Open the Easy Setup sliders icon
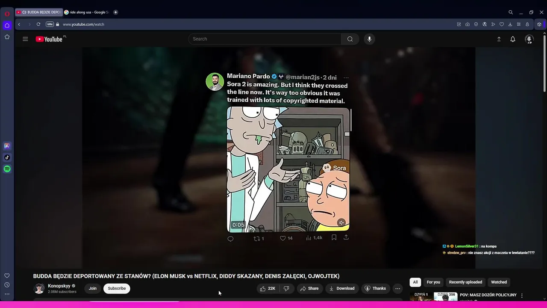Viewport: 547px width, 308px height. pyautogui.click(x=519, y=24)
